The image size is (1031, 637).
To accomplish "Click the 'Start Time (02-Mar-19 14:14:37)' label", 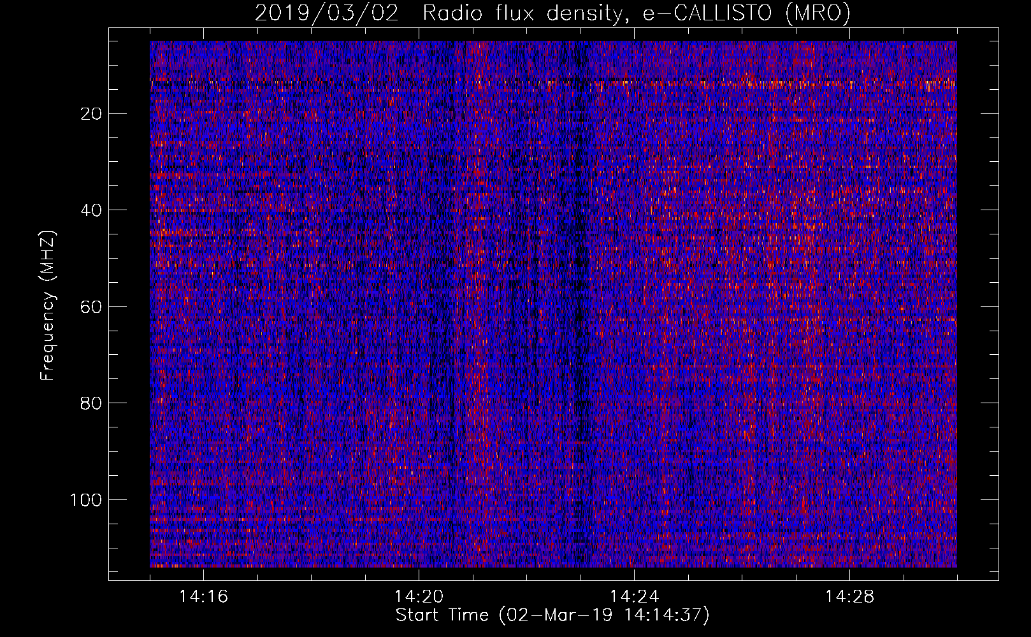I will click(x=552, y=615).
